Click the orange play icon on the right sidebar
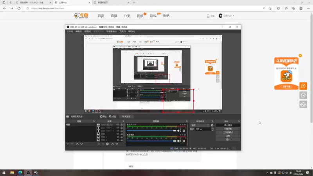The image size is (313, 176). pos(303,86)
